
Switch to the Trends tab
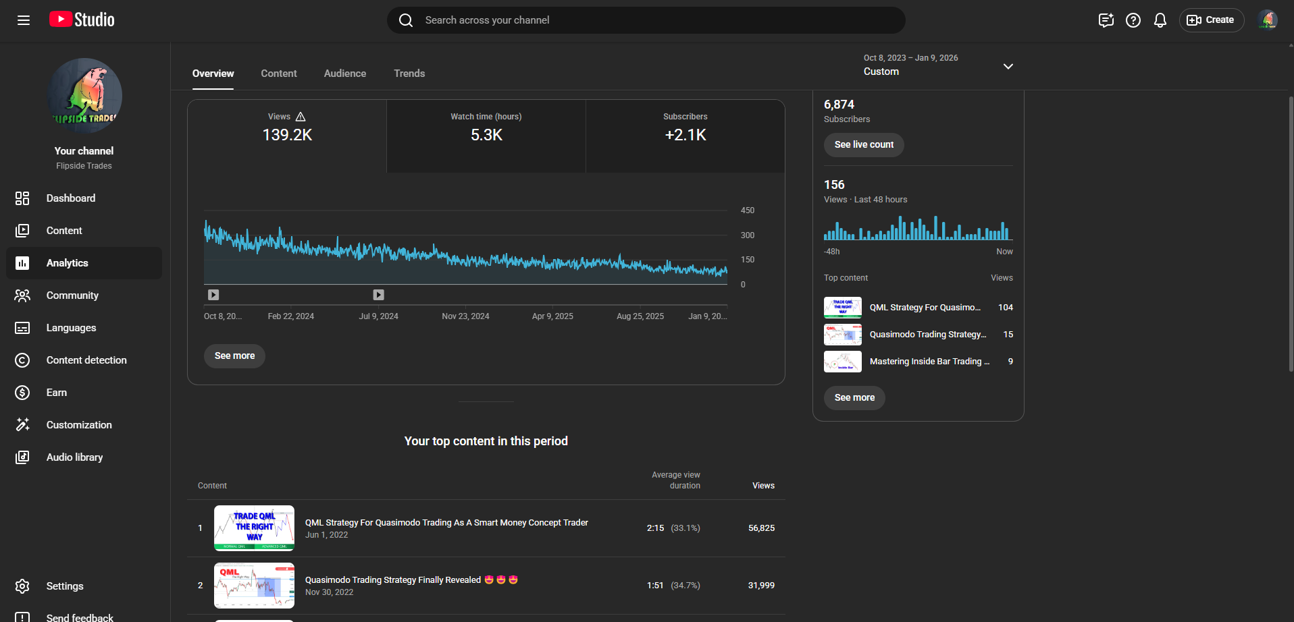pyautogui.click(x=409, y=74)
